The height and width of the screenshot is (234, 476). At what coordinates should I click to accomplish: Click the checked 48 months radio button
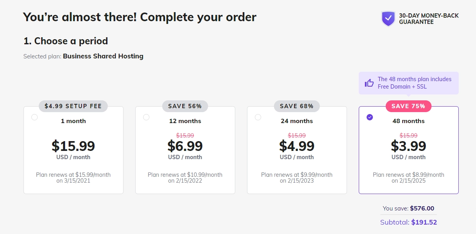click(370, 117)
